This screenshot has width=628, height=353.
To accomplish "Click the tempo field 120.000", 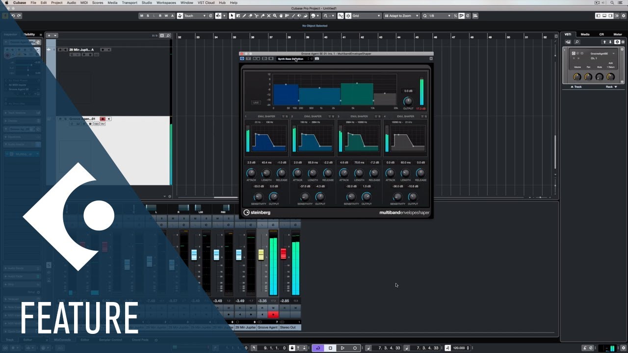I will pyautogui.click(x=459, y=348).
